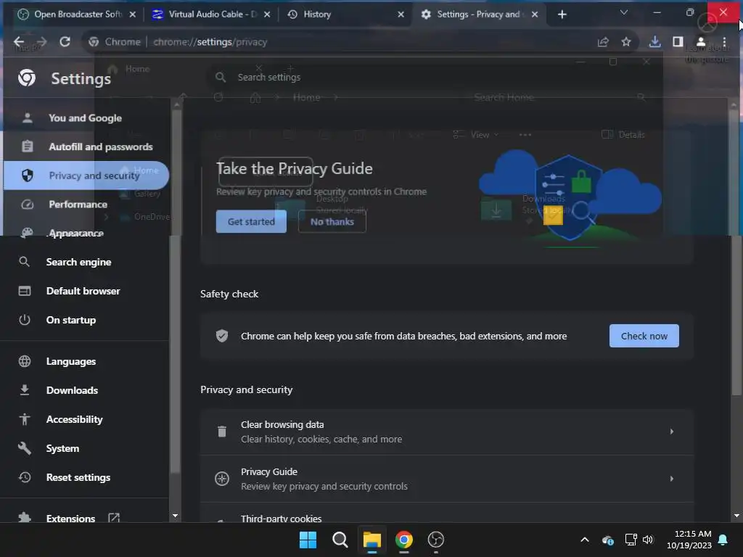Open Third-party cookies row
Image resolution: width=743 pixels, height=557 pixels.
coord(447,514)
